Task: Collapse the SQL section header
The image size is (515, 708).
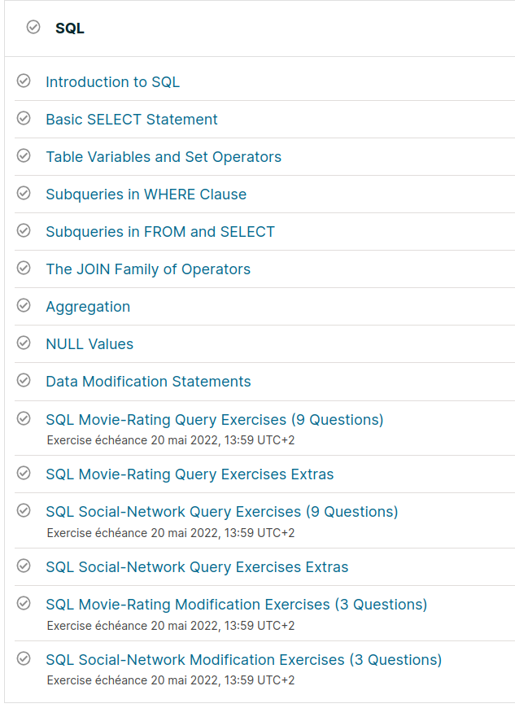Action: [70, 28]
